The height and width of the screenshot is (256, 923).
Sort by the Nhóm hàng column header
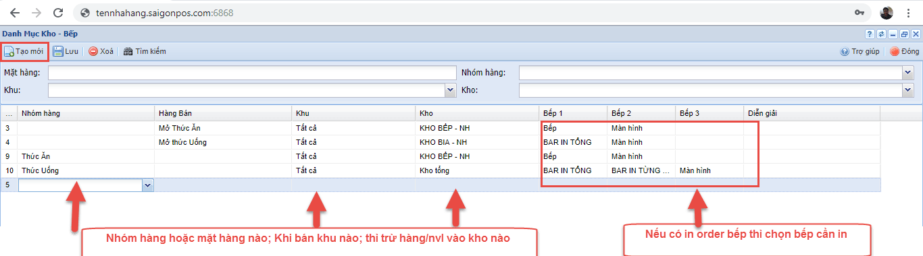coord(86,113)
